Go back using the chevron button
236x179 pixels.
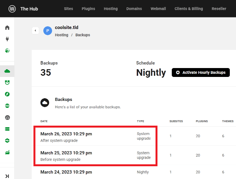tap(35, 30)
